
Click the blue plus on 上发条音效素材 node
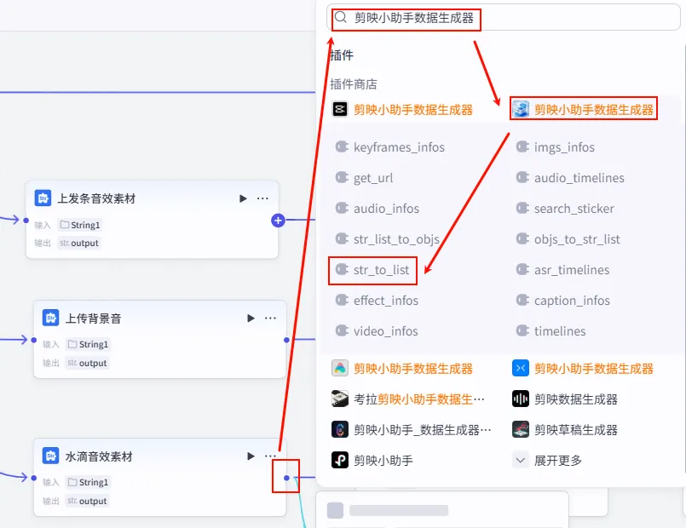coord(279,221)
